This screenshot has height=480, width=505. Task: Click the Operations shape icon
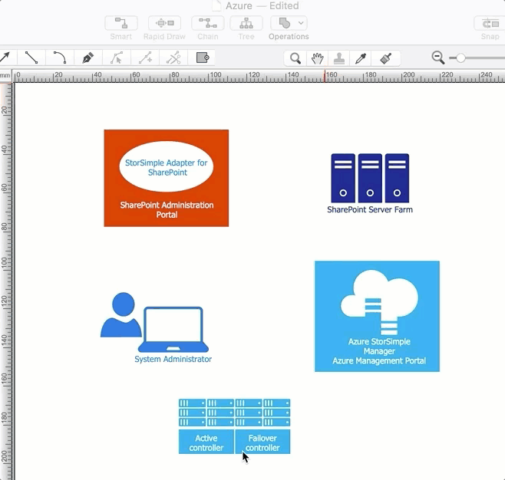pos(285,23)
